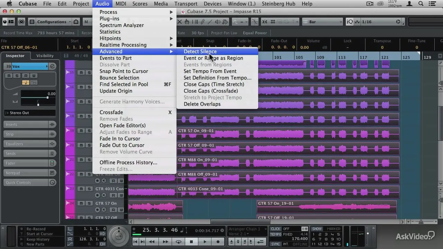
Task: Toggle the TEMPO track button
Action: (276, 234)
